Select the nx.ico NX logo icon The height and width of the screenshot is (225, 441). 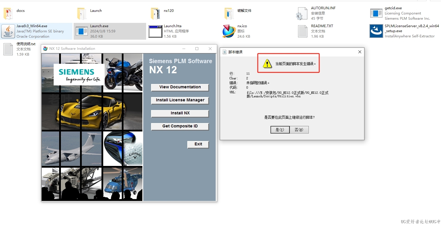(229, 31)
